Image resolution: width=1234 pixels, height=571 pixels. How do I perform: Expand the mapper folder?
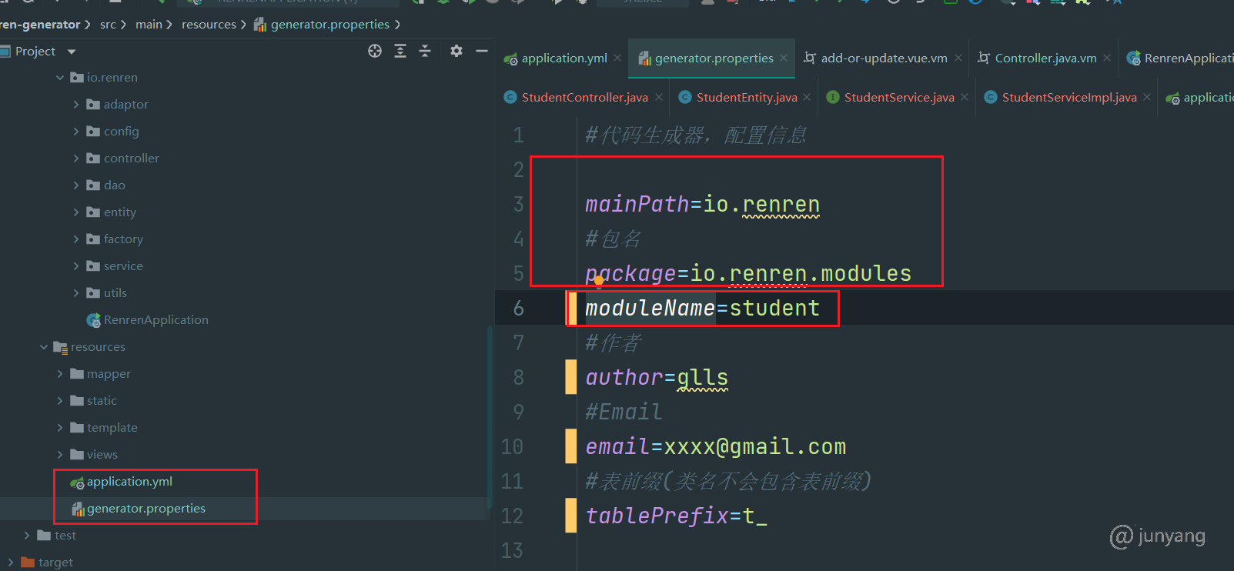coord(60,374)
